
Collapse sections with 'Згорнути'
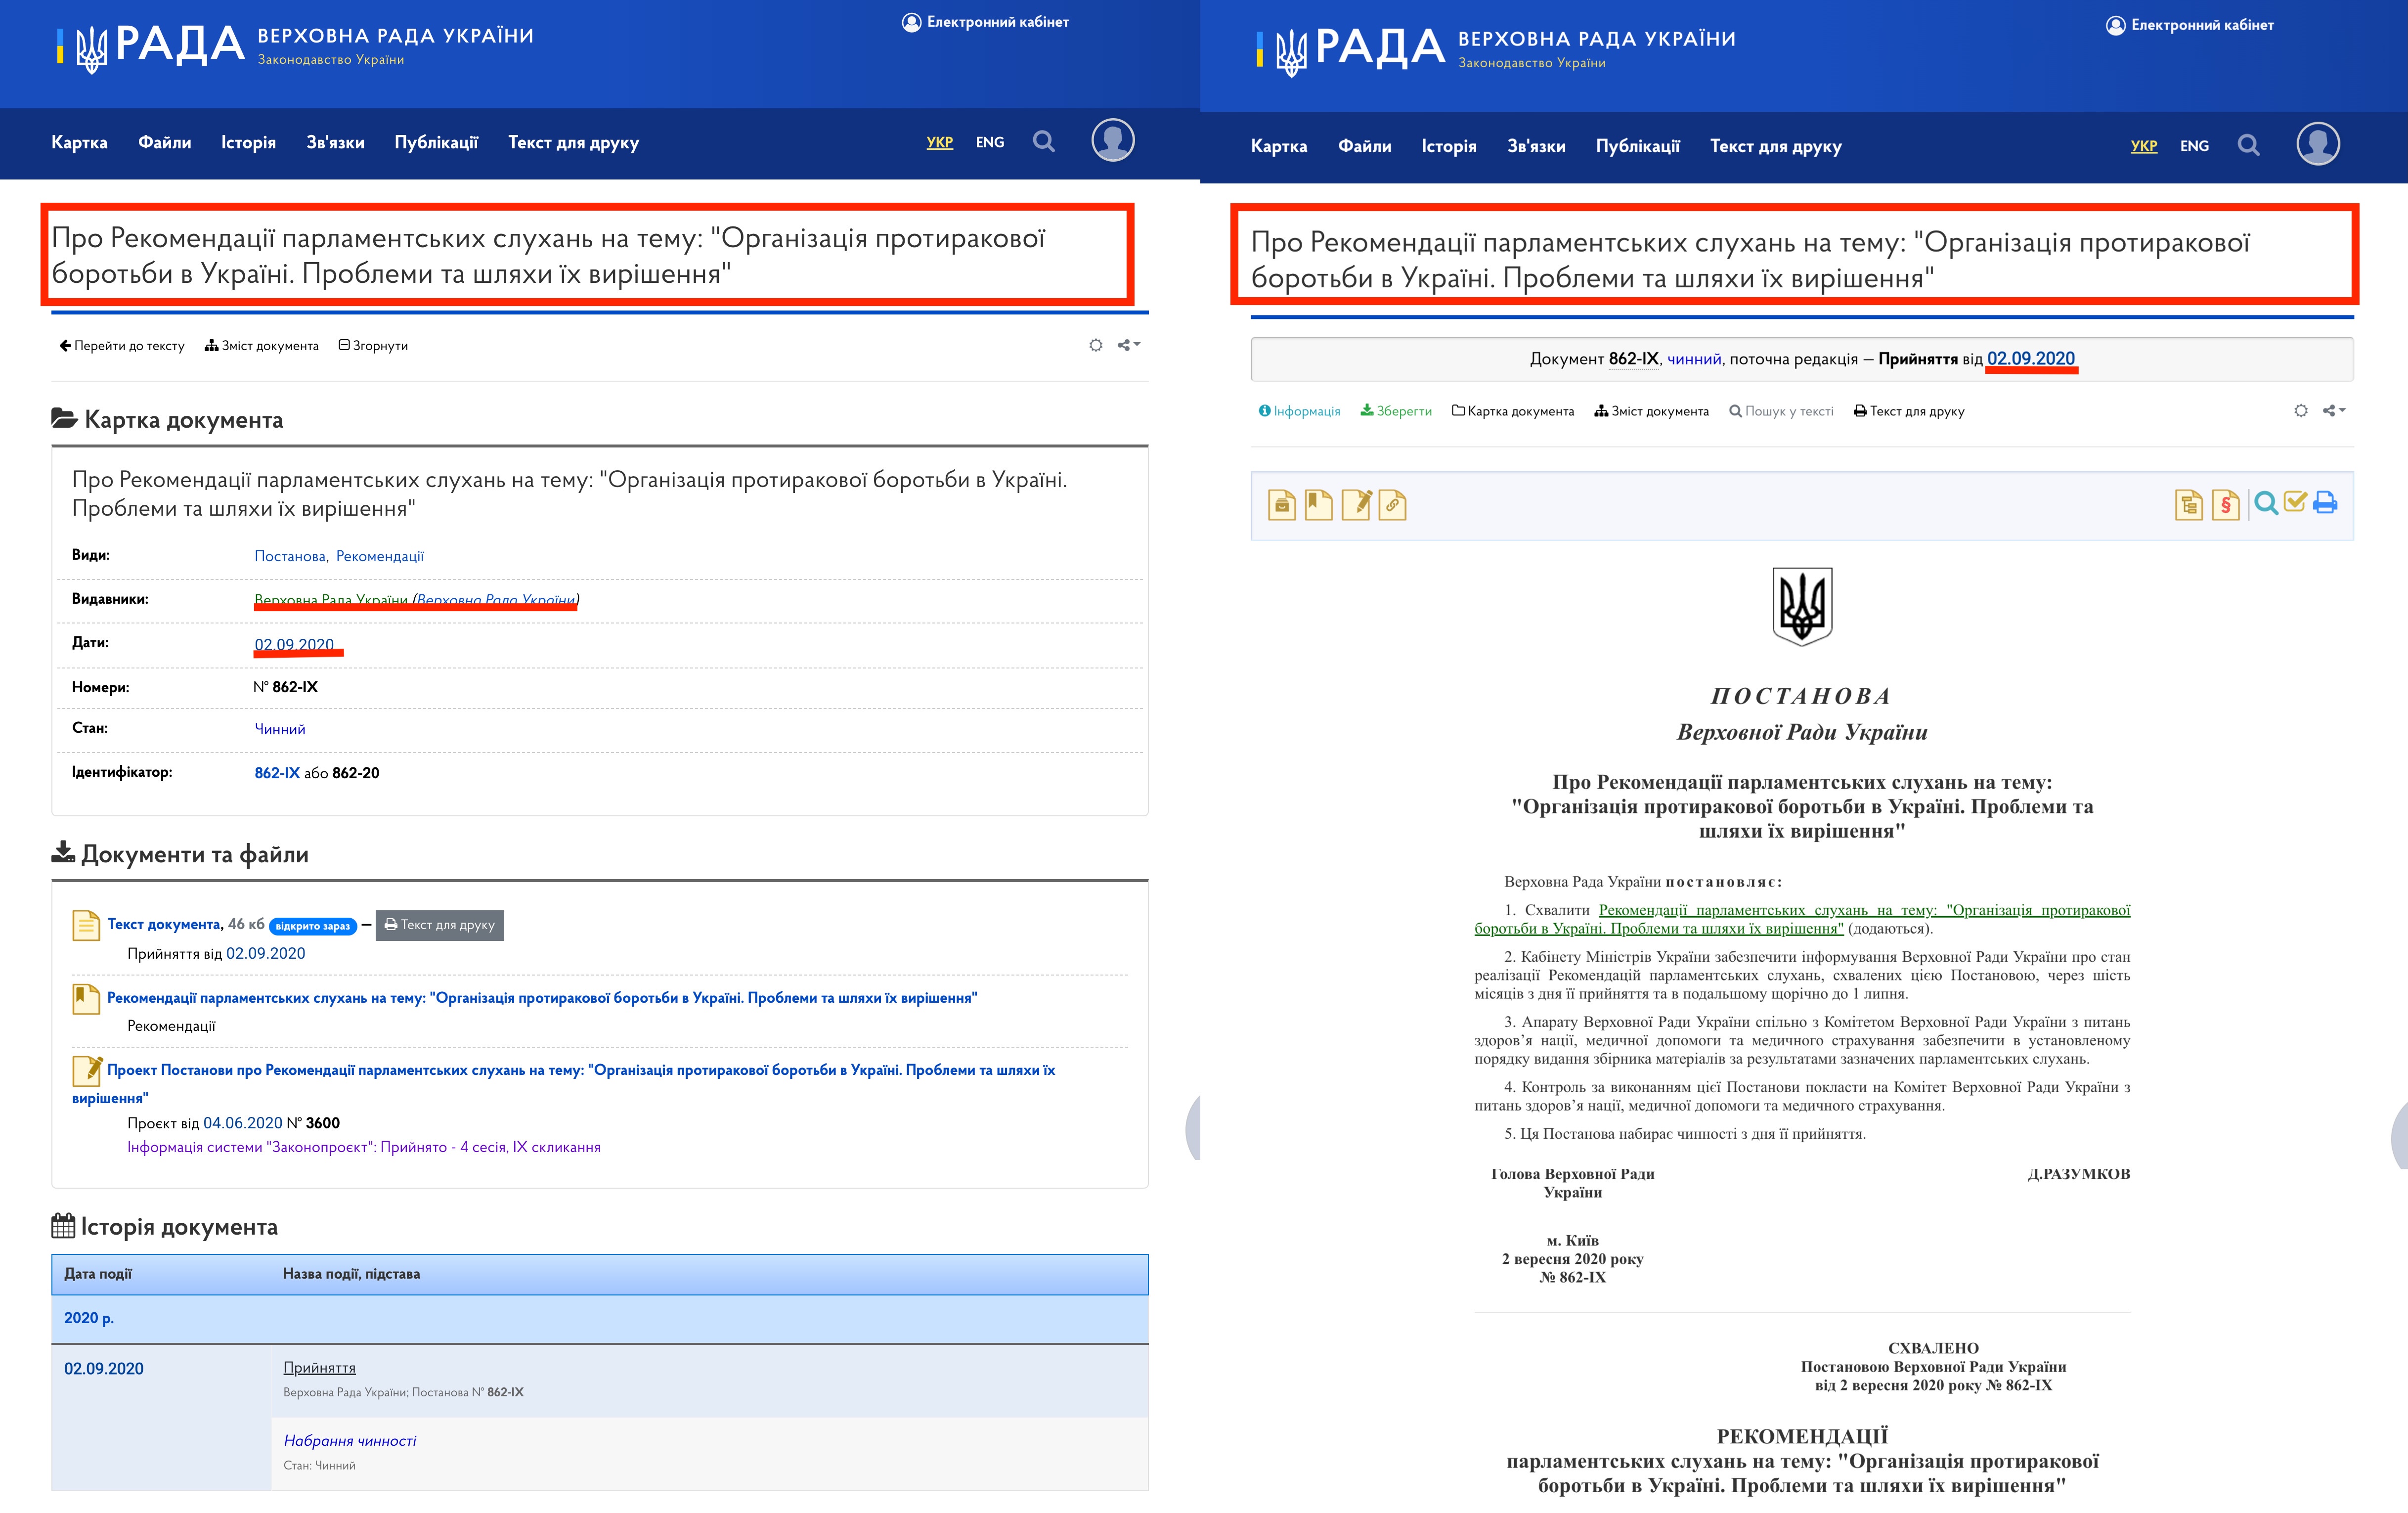373,346
